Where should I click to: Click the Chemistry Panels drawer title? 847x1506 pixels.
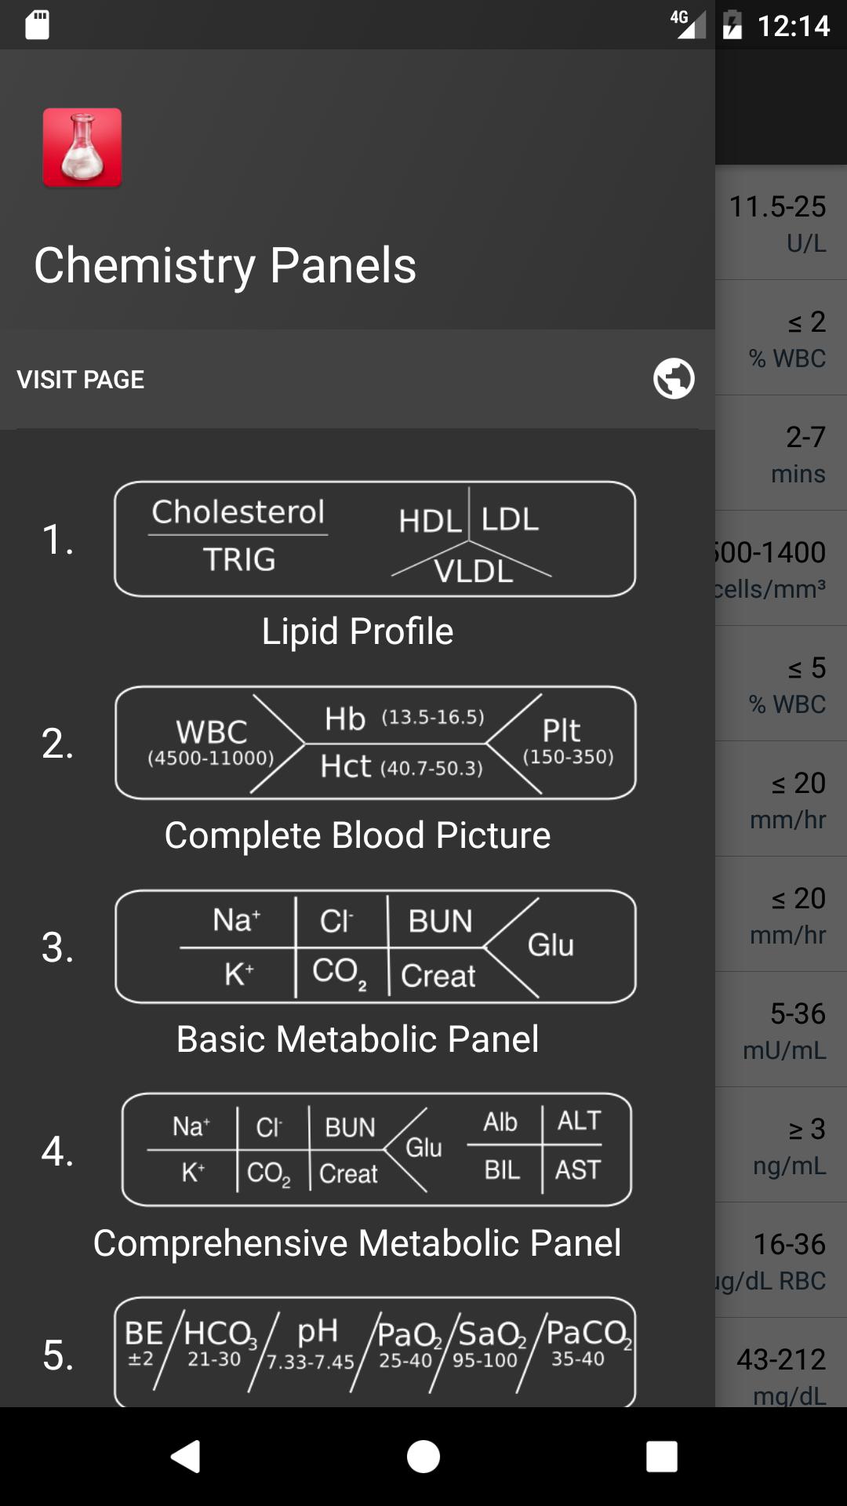click(225, 265)
